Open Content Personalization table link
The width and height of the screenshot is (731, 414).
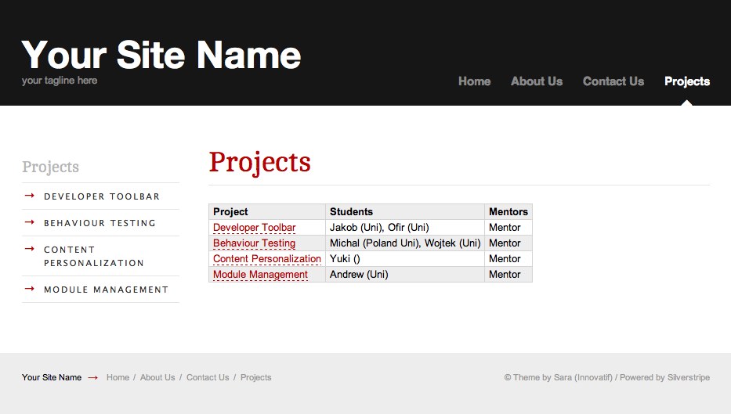tap(266, 259)
